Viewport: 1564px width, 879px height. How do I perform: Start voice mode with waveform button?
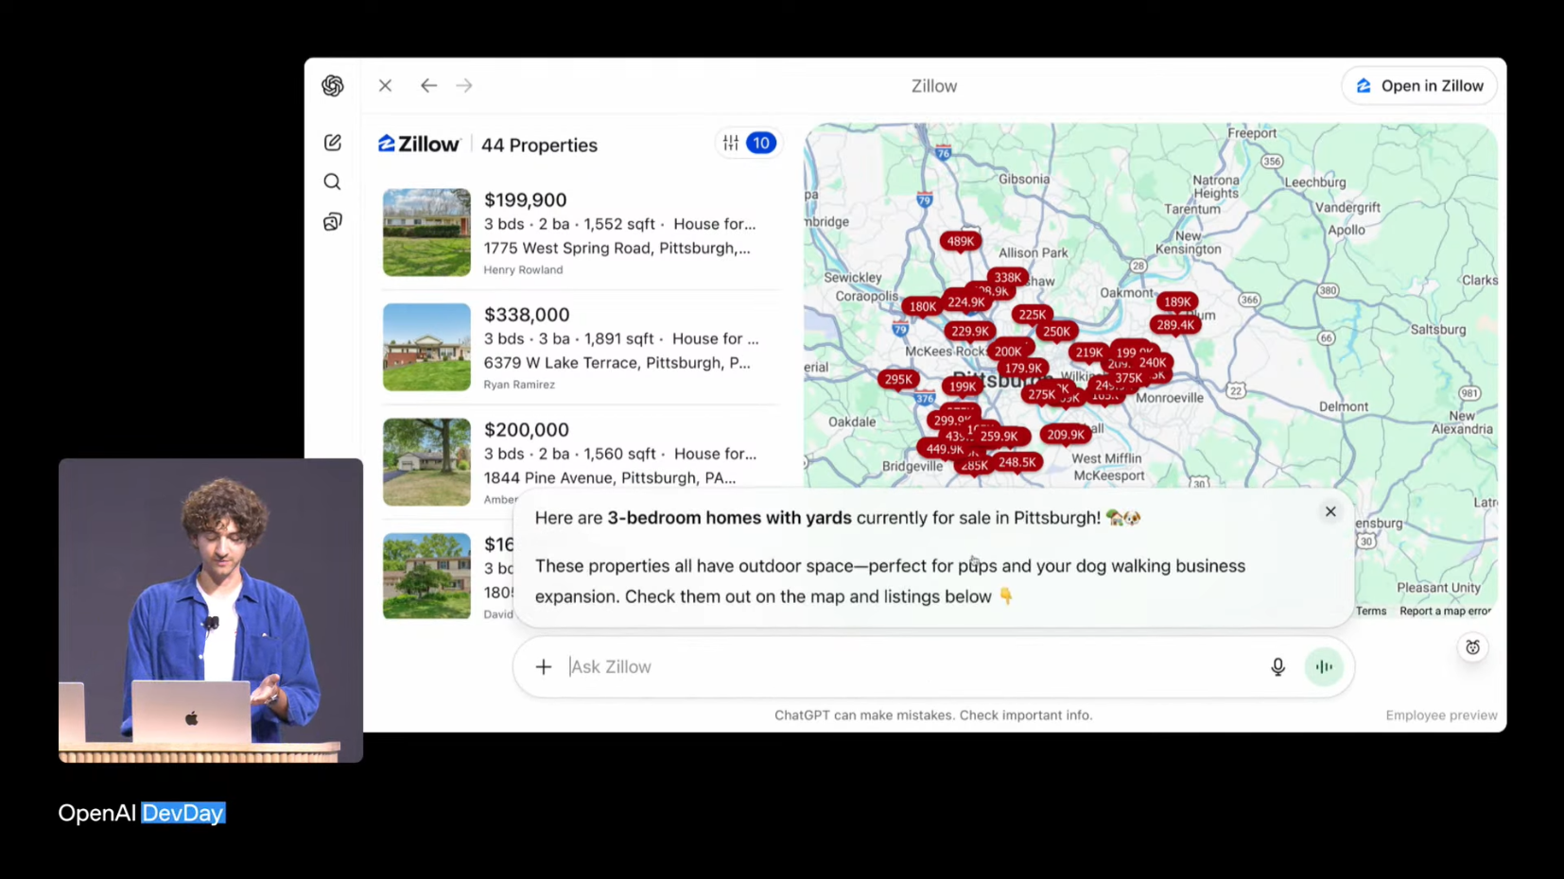click(1324, 667)
